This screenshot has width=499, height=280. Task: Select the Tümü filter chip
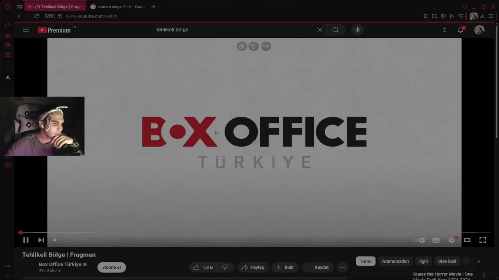pyautogui.click(x=366, y=261)
